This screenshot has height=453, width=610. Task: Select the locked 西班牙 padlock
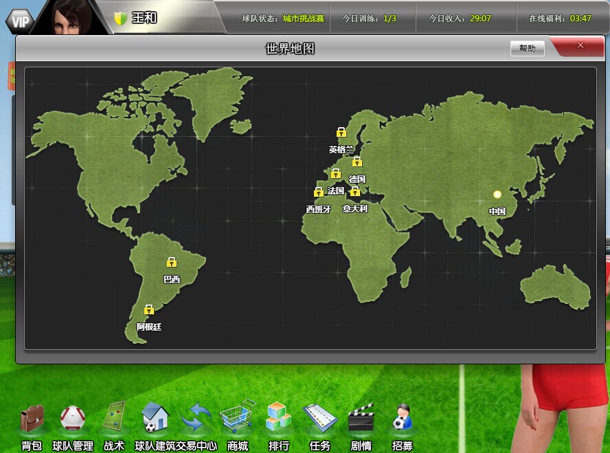point(319,192)
